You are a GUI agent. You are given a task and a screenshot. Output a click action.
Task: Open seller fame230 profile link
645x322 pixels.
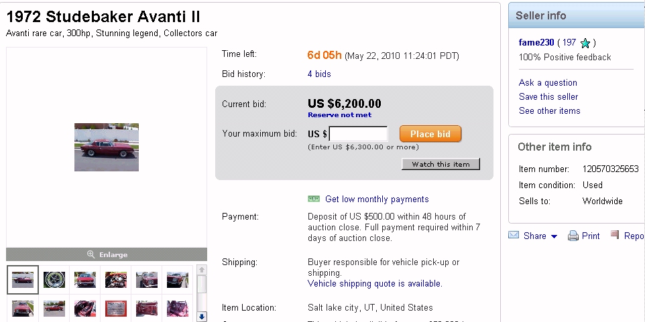point(536,43)
